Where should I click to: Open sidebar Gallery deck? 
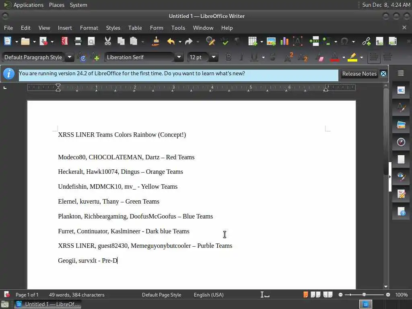[401, 125]
